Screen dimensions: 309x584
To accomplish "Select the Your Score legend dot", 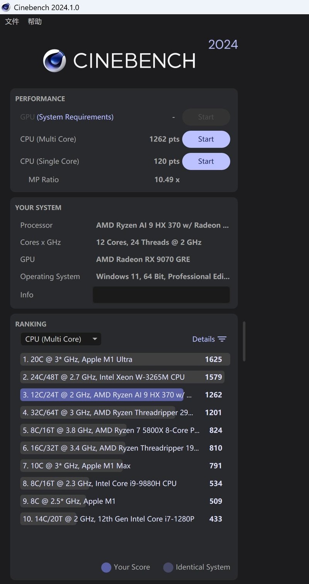I will pos(106,567).
